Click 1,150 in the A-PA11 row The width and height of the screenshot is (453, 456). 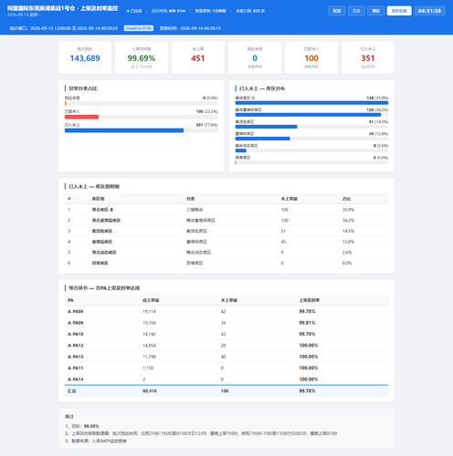(148, 368)
